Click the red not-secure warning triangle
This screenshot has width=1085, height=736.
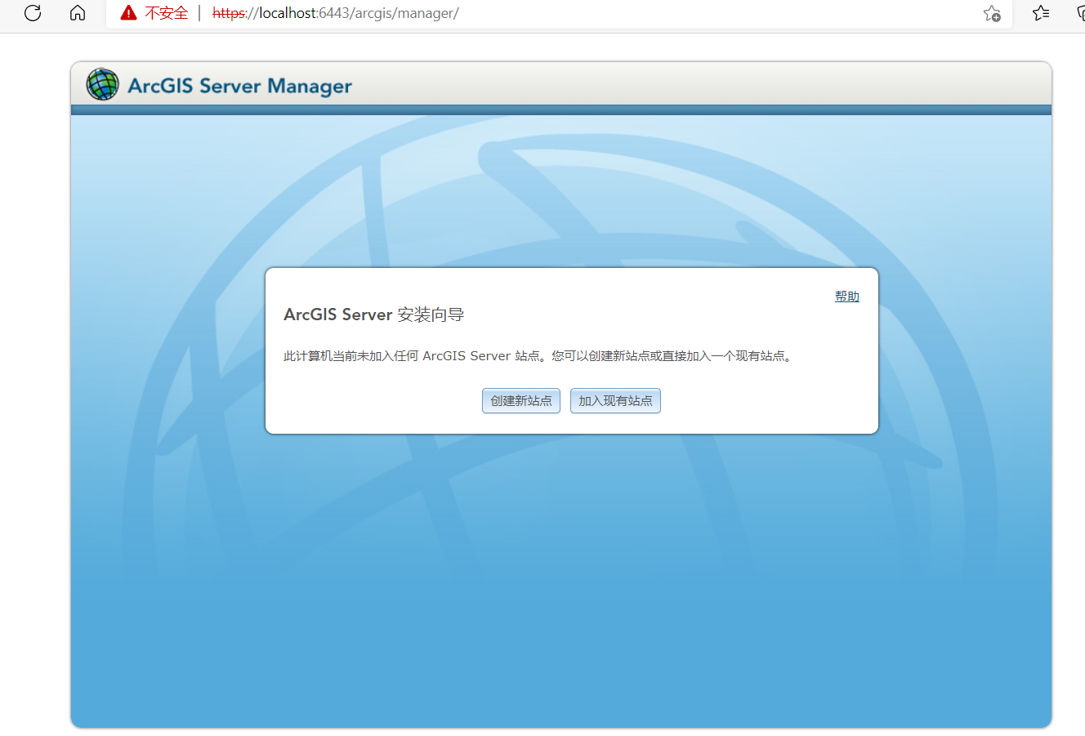[128, 12]
